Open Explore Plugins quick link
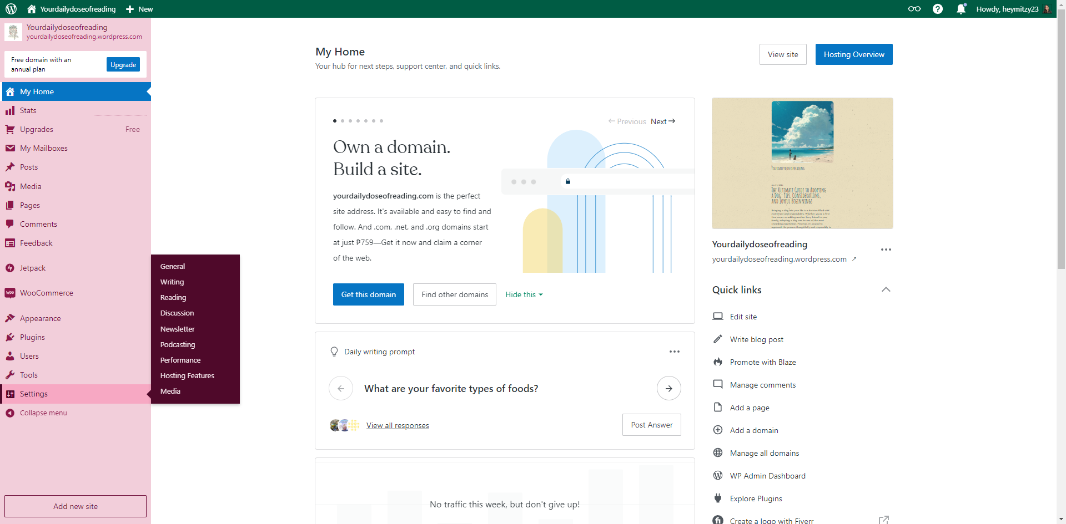This screenshot has height=524, width=1066. click(x=756, y=498)
